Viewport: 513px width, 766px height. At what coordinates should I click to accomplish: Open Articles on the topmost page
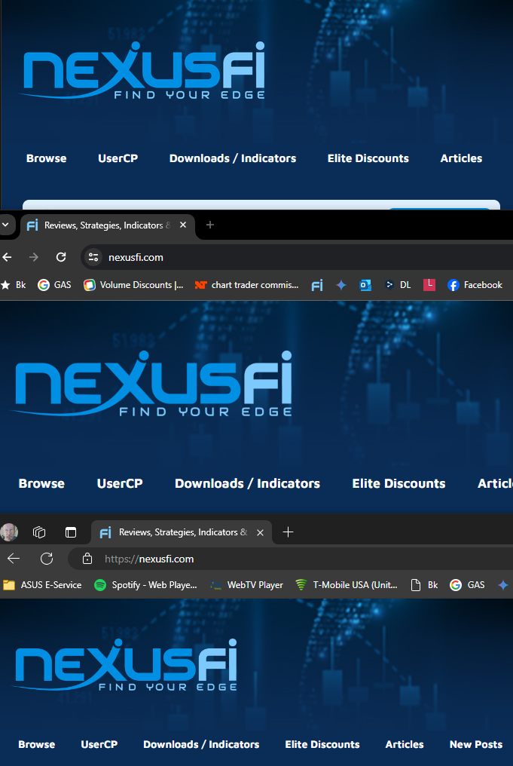pos(461,158)
